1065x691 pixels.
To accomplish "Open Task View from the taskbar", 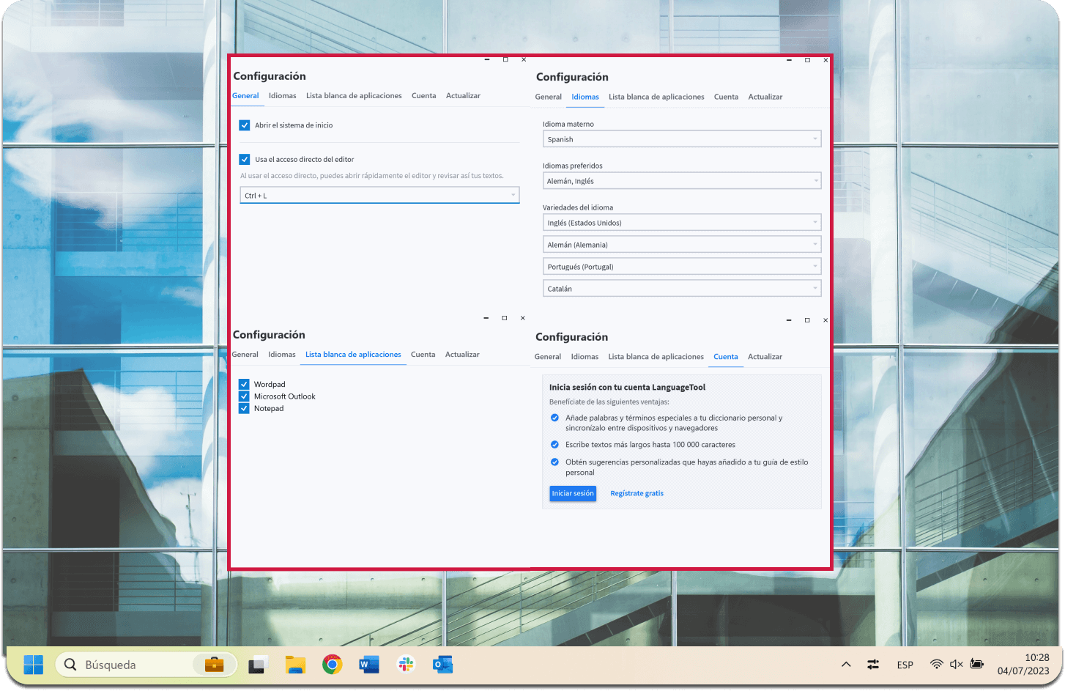I will tap(258, 665).
